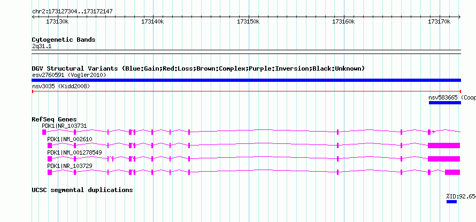
Task: Click the red nsv3035 loss line
Action: coord(246,91)
